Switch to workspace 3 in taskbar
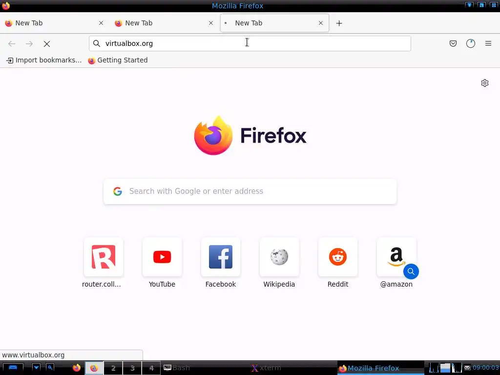This screenshot has width=500, height=375. [x=132, y=368]
